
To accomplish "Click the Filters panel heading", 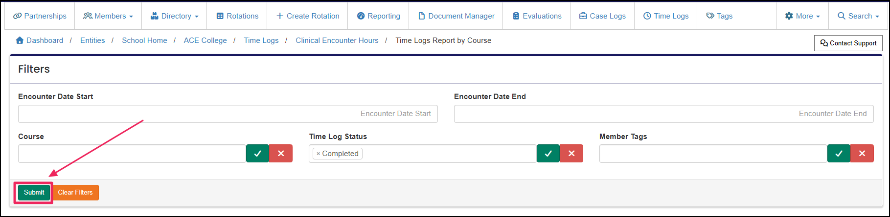I will pyautogui.click(x=34, y=69).
